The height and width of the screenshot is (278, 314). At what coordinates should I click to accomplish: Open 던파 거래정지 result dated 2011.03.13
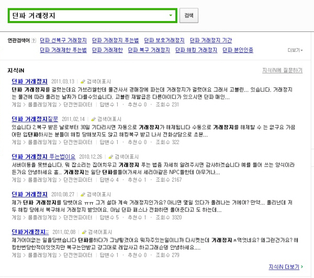coord(29,81)
